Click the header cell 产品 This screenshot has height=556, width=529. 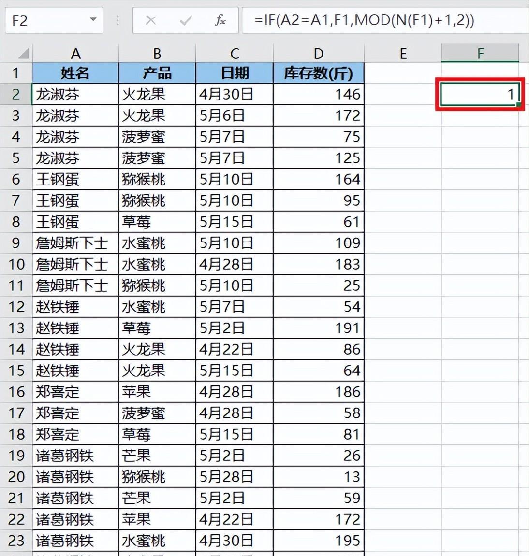click(x=157, y=73)
